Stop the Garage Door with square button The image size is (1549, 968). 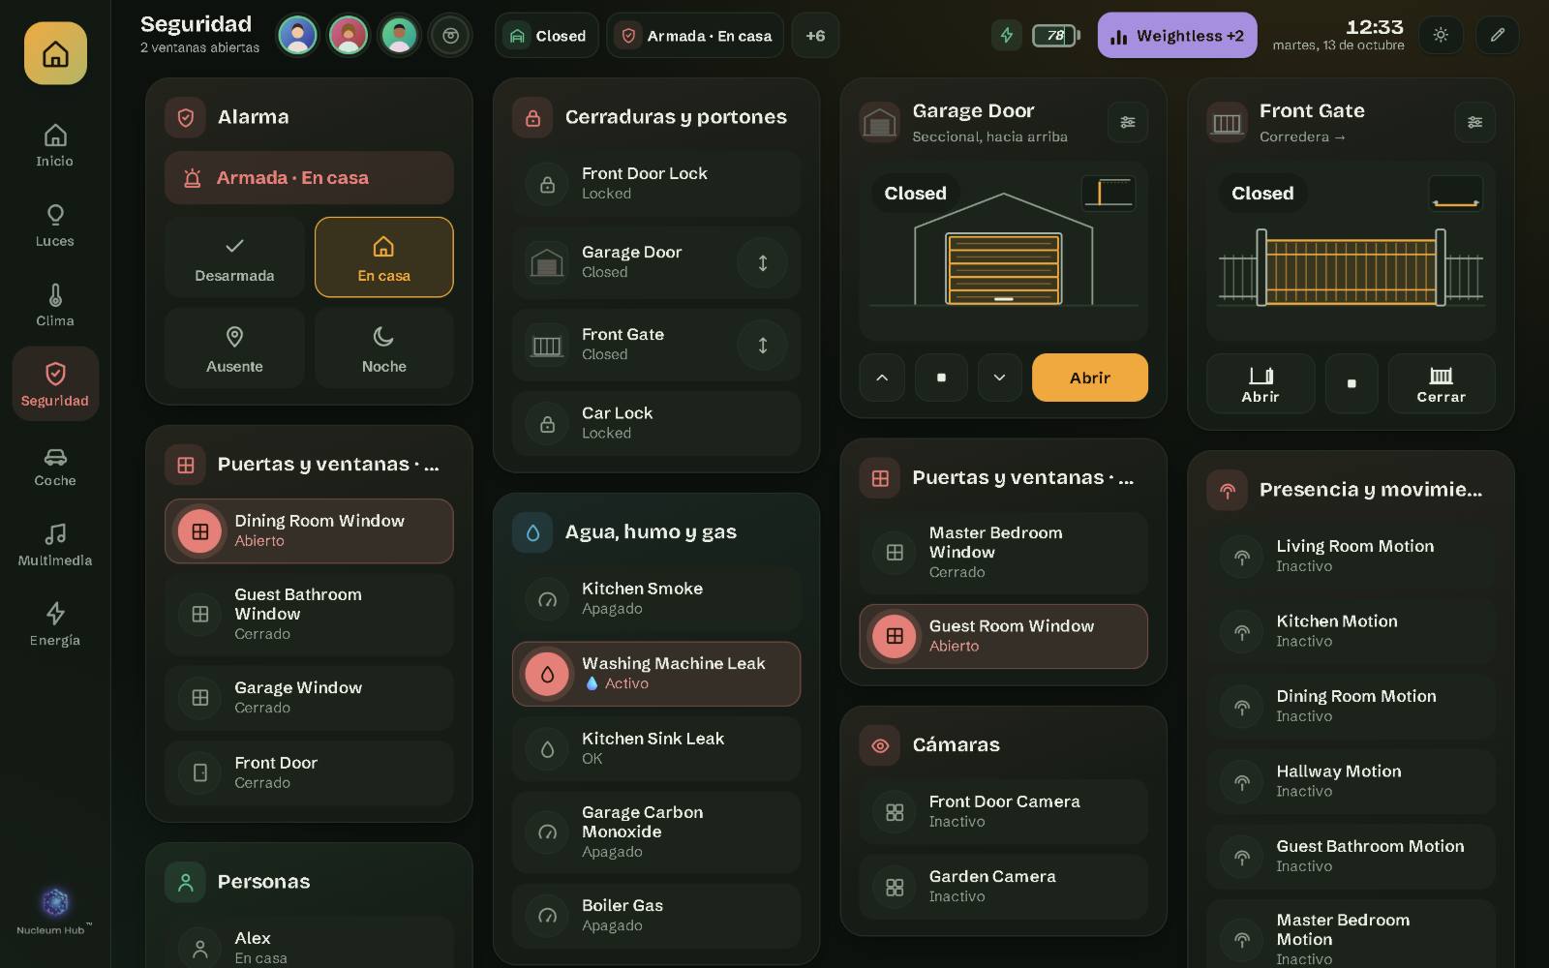[941, 378]
